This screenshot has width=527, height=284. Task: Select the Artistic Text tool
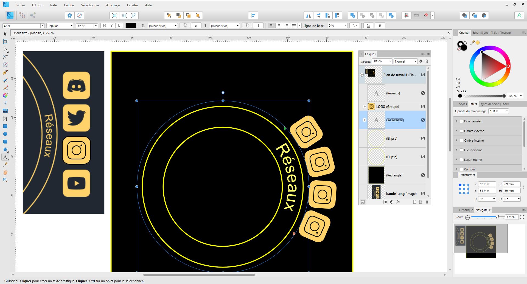pyautogui.click(x=5, y=157)
